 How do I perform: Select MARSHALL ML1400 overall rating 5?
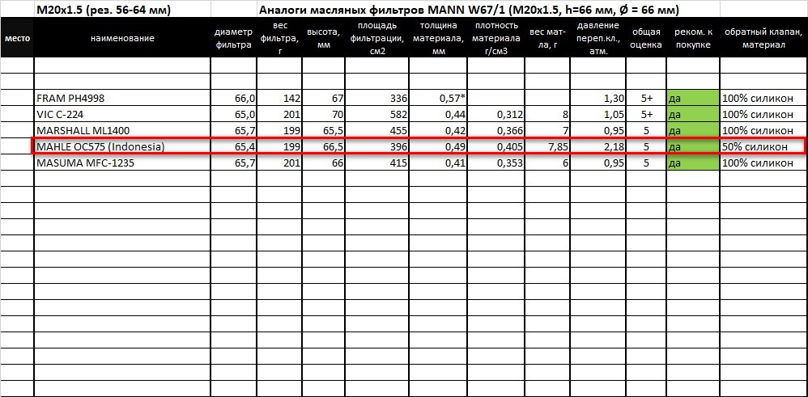pos(646,130)
